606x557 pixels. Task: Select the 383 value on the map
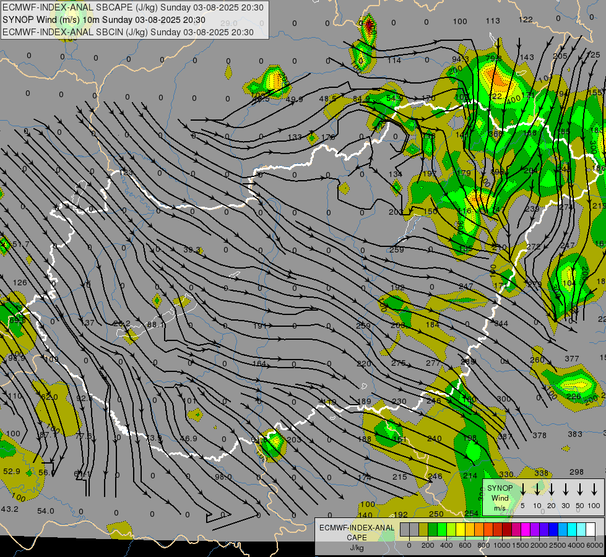pos(574,434)
